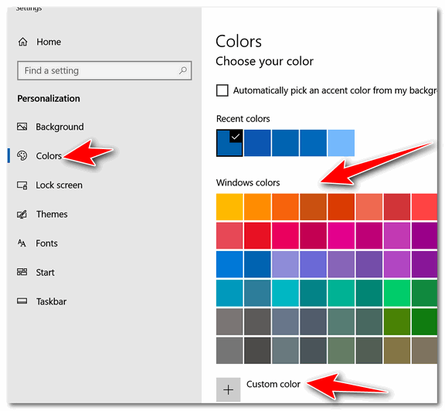Click the Colors palette icon

click(x=22, y=155)
